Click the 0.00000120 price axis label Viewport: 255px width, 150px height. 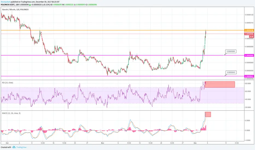point(249,15)
